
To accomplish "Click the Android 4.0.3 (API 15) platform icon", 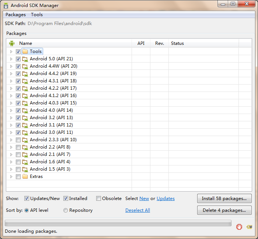I will coord(25,103).
